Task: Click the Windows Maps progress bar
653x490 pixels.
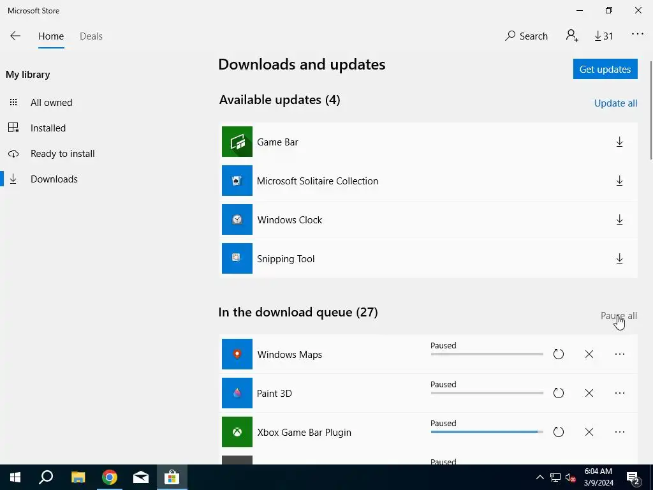Action: (487, 354)
